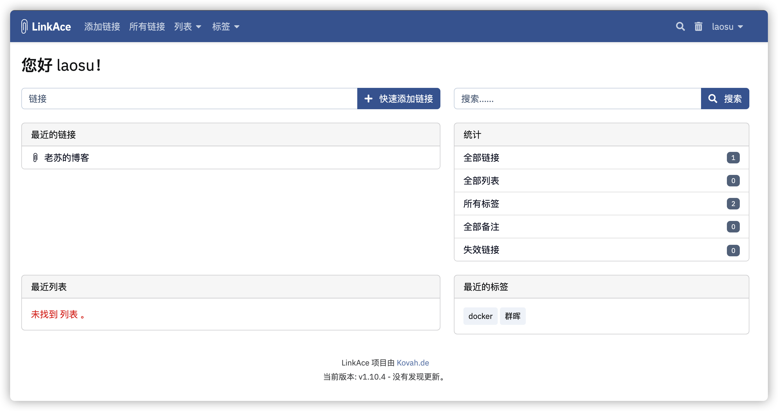This screenshot has width=778, height=411.
Task: Expand the 列表 dropdown menu
Action: (188, 27)
